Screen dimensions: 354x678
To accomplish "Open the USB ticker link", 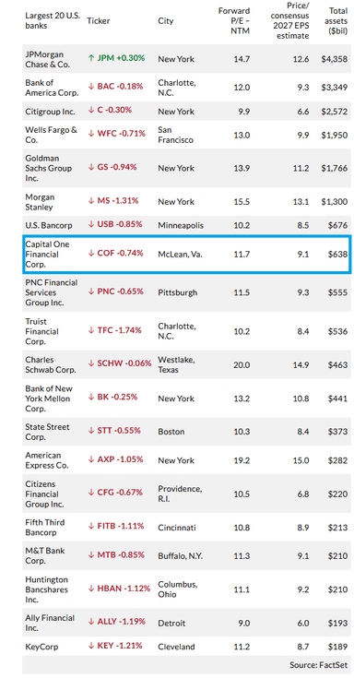I will coord(115,224).
